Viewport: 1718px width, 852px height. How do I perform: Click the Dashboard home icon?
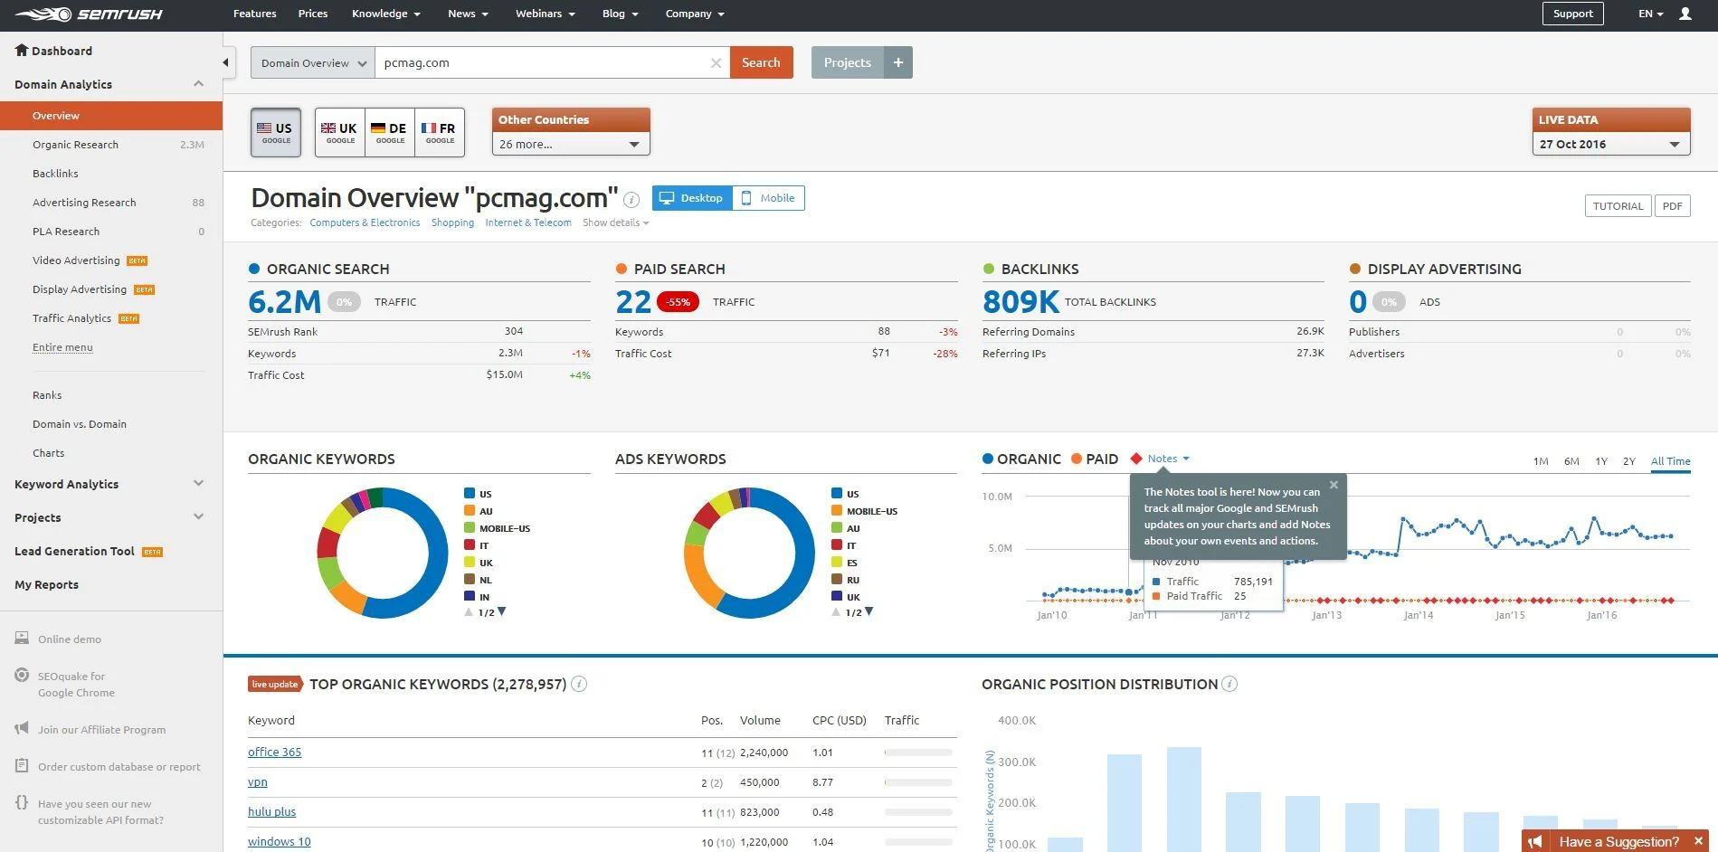20,50
